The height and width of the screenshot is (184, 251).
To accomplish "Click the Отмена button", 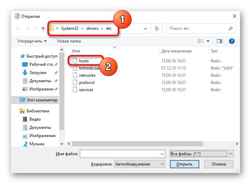I will 219,164.
